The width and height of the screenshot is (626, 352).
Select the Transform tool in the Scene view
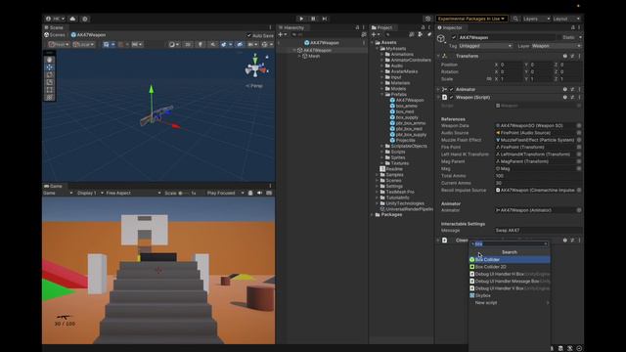50,98
